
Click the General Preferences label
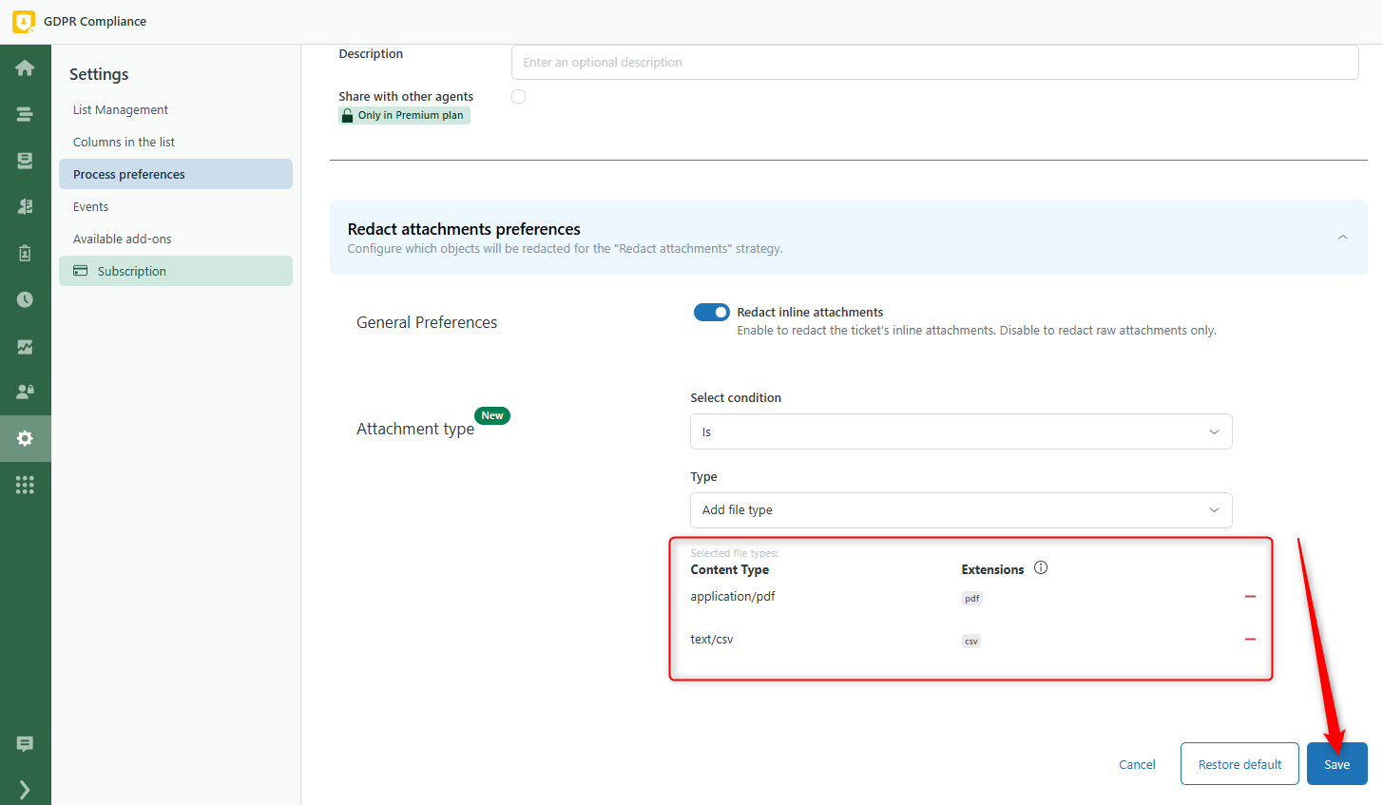(x=427, y=322)
